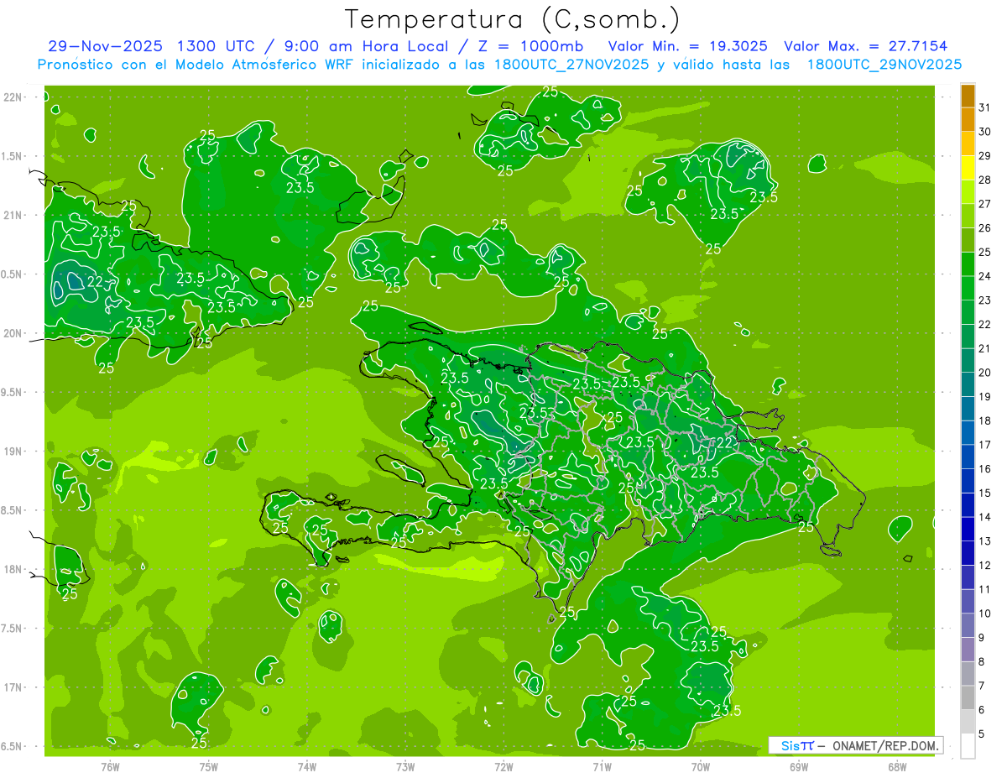Viewport: 1007px width, 778px height.
Task: Pick the lime swatch between 27 and 28
Action: click(968, 191)
